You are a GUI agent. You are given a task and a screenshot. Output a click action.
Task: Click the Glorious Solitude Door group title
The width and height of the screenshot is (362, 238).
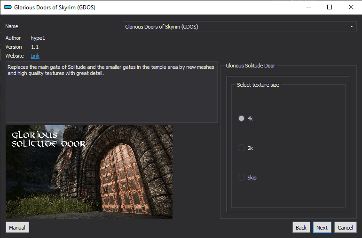click(x=250, y=66)
